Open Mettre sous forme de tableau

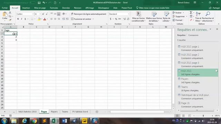pos(154,17)
